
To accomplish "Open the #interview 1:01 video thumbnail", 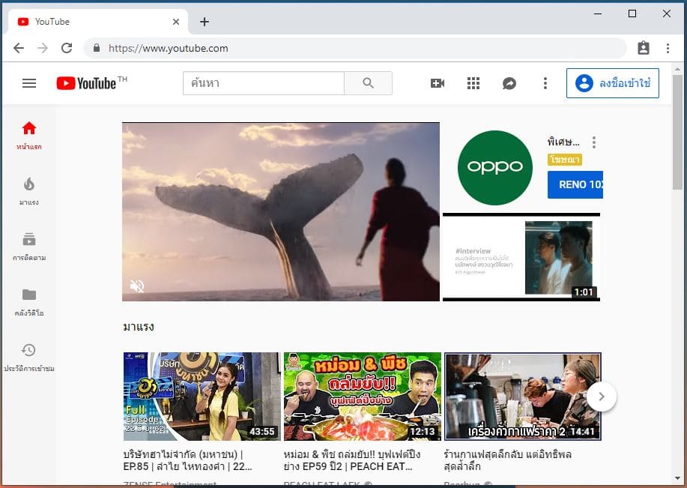I will coord(521,257).
